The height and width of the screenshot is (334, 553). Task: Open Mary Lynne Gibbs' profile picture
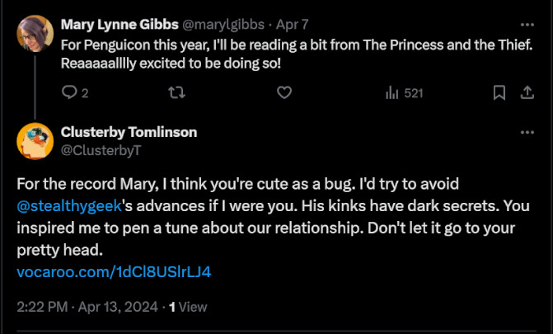[x=35, y=34]
